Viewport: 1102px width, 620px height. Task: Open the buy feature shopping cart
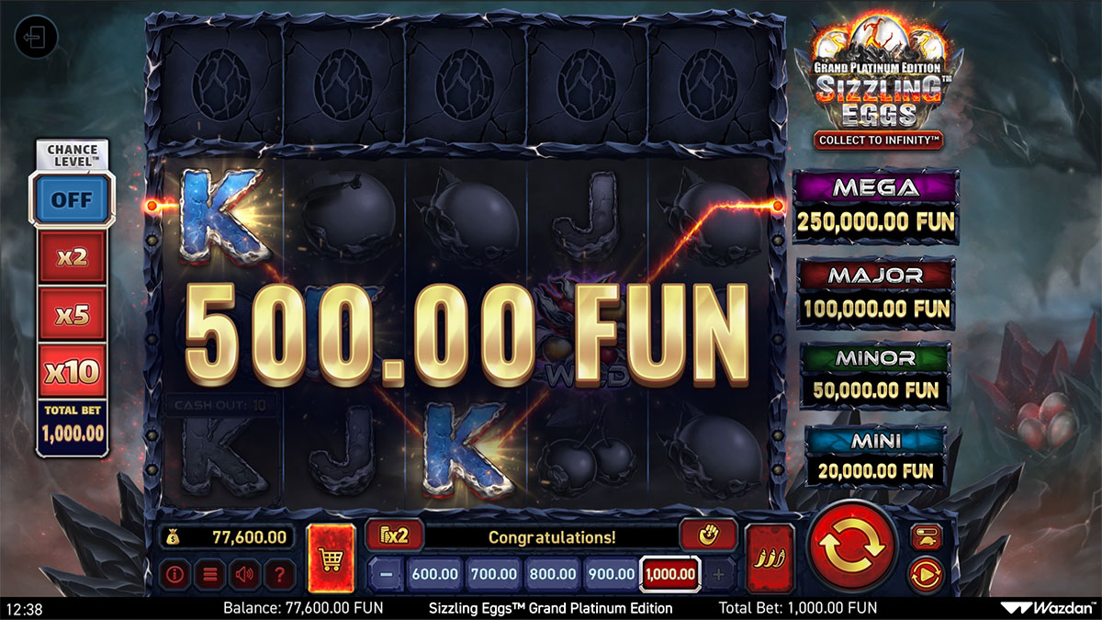click(331, 556)
